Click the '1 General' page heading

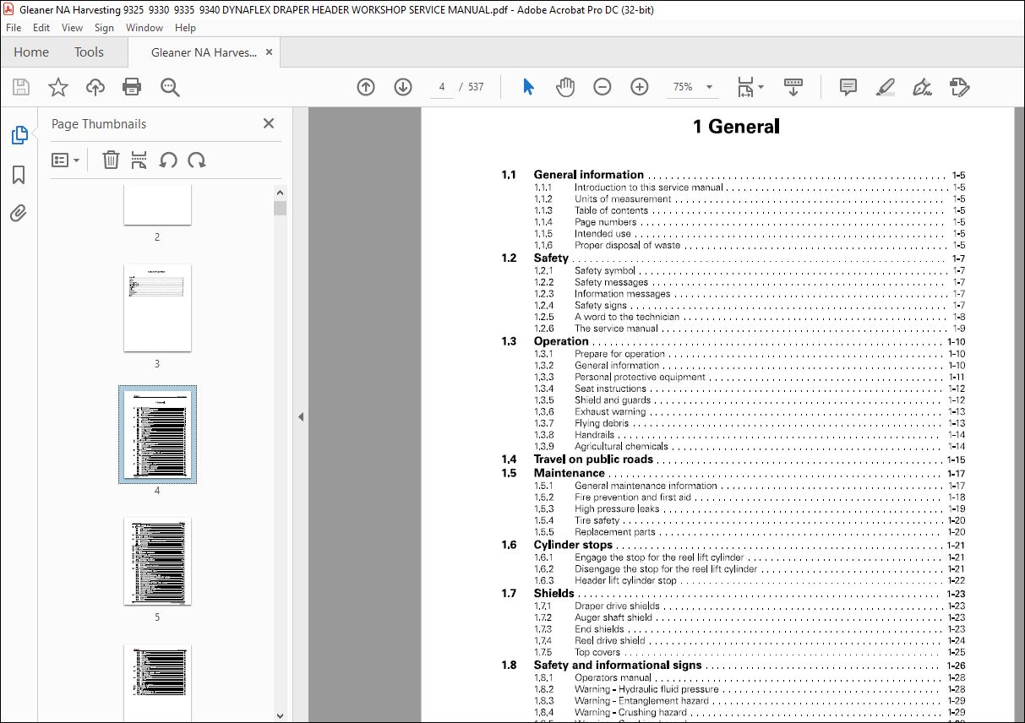point(736,127)
